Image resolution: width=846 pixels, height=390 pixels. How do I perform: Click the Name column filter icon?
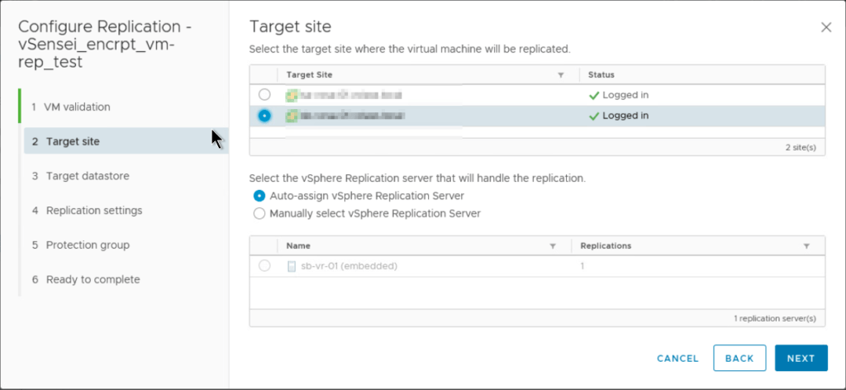pos(553,246)
